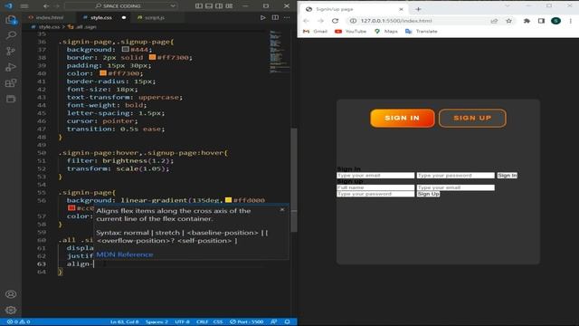Change the Spaces: 2 indentation setting

(x=157, y=321)
